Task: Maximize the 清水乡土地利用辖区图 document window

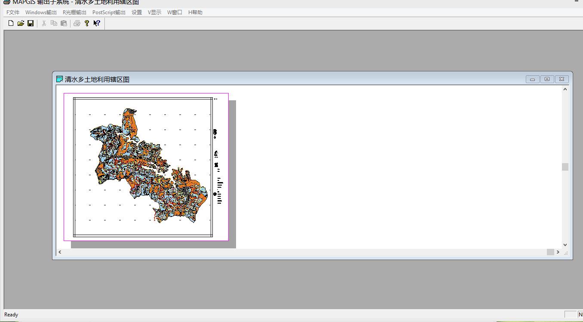Action: pyautogui.click(x=547, y=79)
